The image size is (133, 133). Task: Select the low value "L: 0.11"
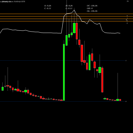point(69,8)
